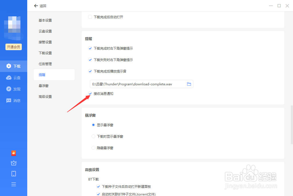Open the hamburger menu at the sidebar bottom
This screenshot has width=293, height=196.
click(x=14, y=184)
